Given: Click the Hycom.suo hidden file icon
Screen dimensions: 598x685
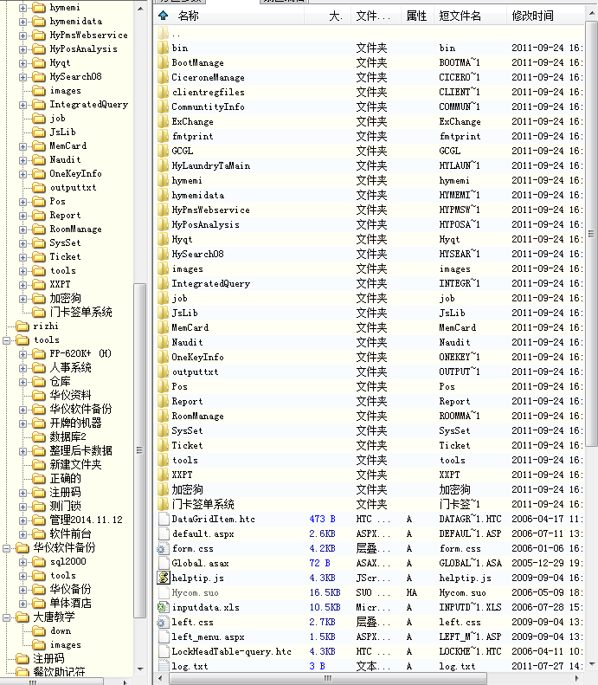Looking at the screenshot, I should pyautogui.click(x=164, y=592).
